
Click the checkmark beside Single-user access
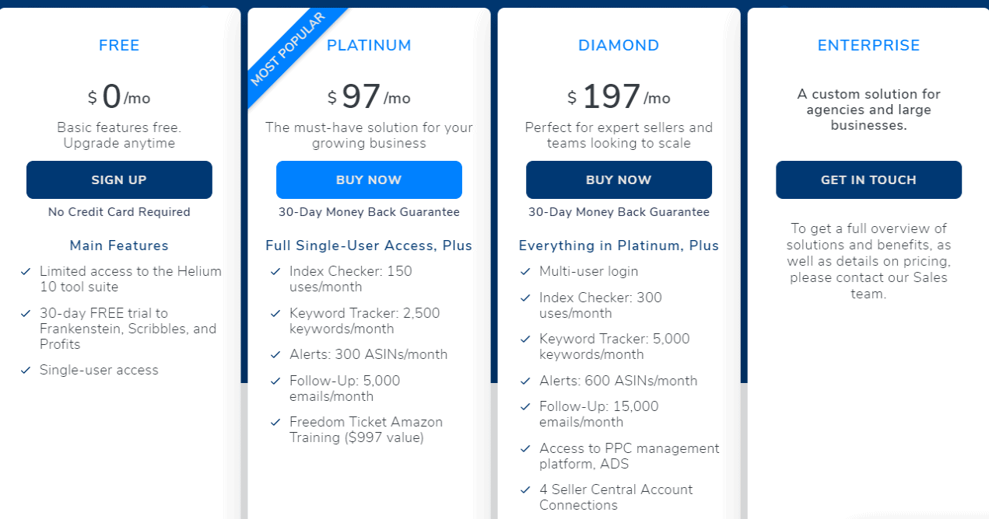[x=26, y=370]
